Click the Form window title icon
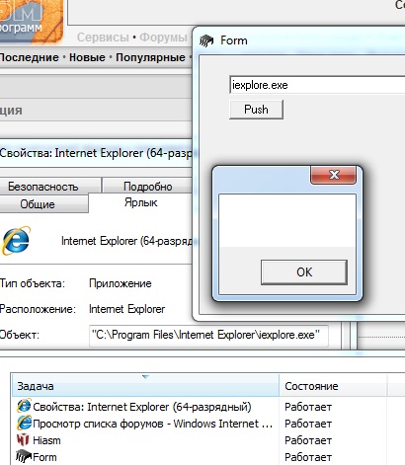This screenshot has height=465, width=405. 206,40
